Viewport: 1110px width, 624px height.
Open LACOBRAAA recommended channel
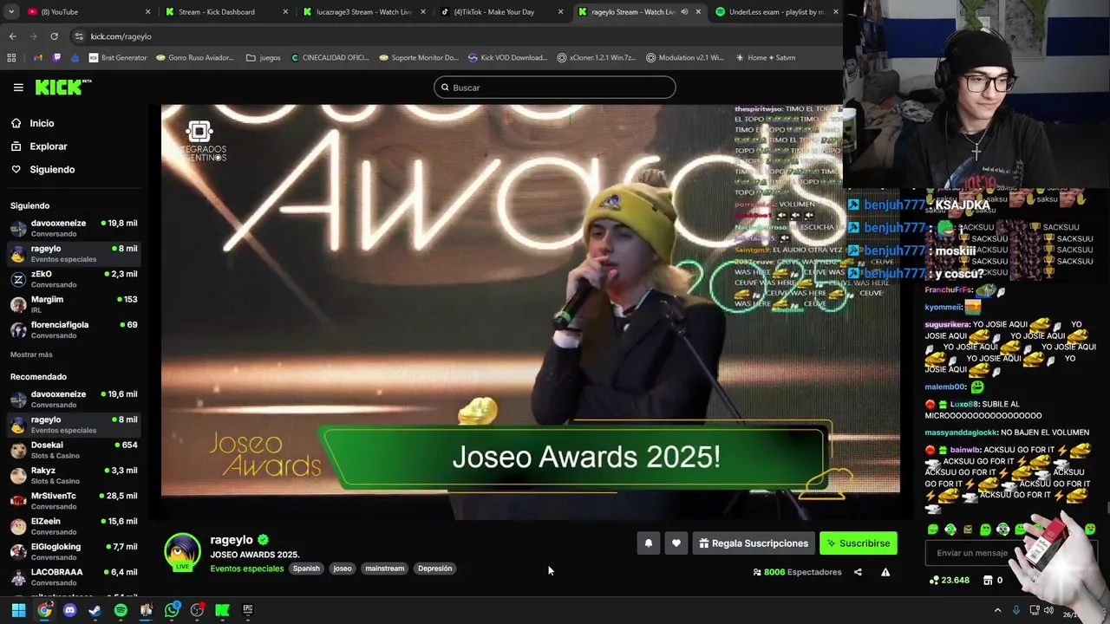tap(74, 577)
